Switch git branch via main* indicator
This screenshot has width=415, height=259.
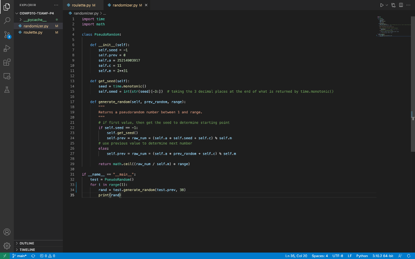19,256
